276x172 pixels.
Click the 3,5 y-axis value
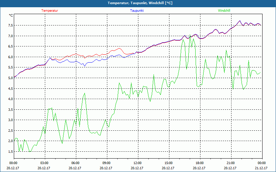point(11,109)
